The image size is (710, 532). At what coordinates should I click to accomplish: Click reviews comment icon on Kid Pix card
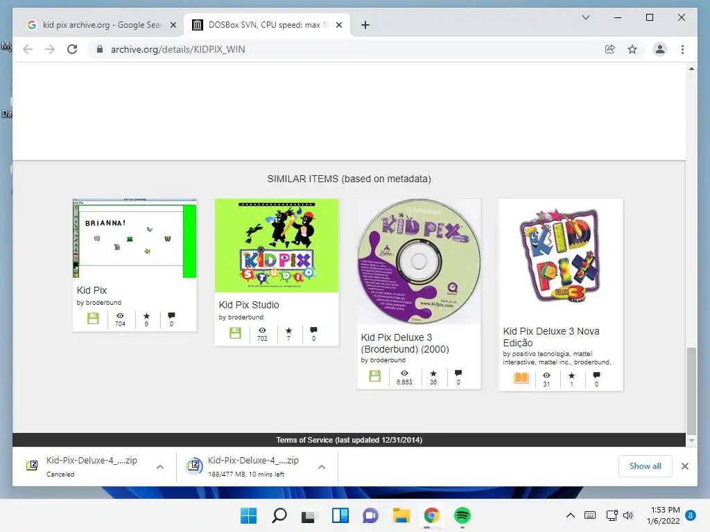(x=171, y=315)
